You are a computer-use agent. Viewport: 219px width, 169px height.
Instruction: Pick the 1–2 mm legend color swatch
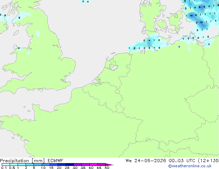pos(22,165)
